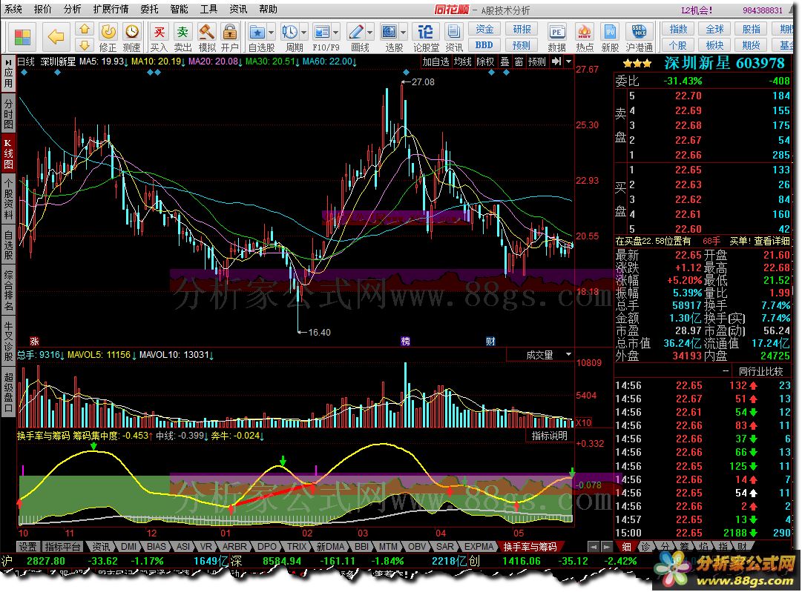Click the 买入 buy icon
The height and width of the screenshot is (592, 802).
click(159, 32)
